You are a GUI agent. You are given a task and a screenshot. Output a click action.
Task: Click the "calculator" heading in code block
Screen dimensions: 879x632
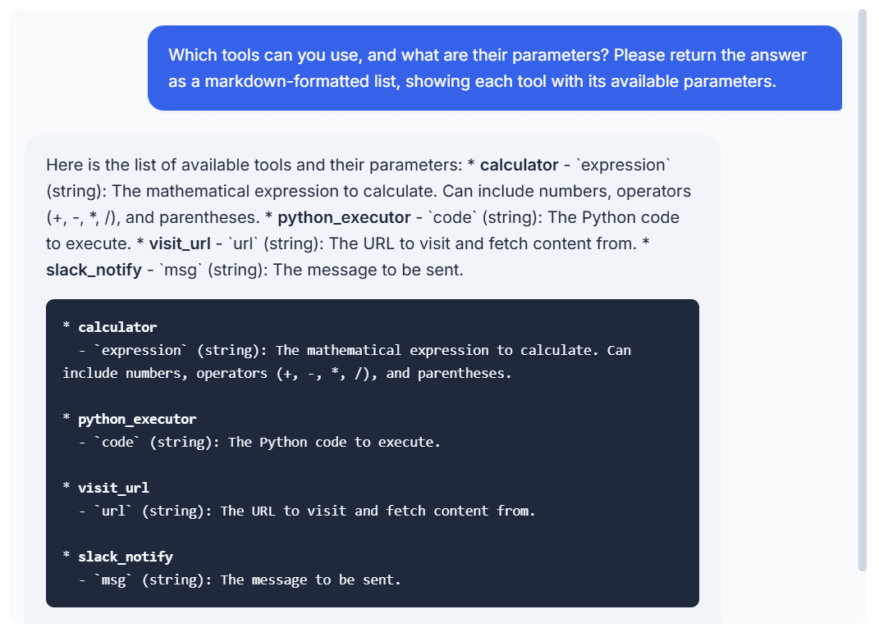pos(117,327)
